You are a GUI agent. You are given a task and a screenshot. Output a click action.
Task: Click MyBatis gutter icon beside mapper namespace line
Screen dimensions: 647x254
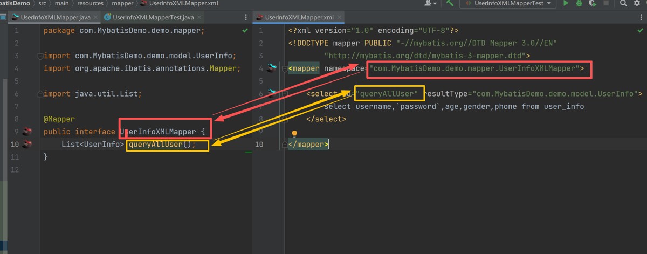coord(271,68)
